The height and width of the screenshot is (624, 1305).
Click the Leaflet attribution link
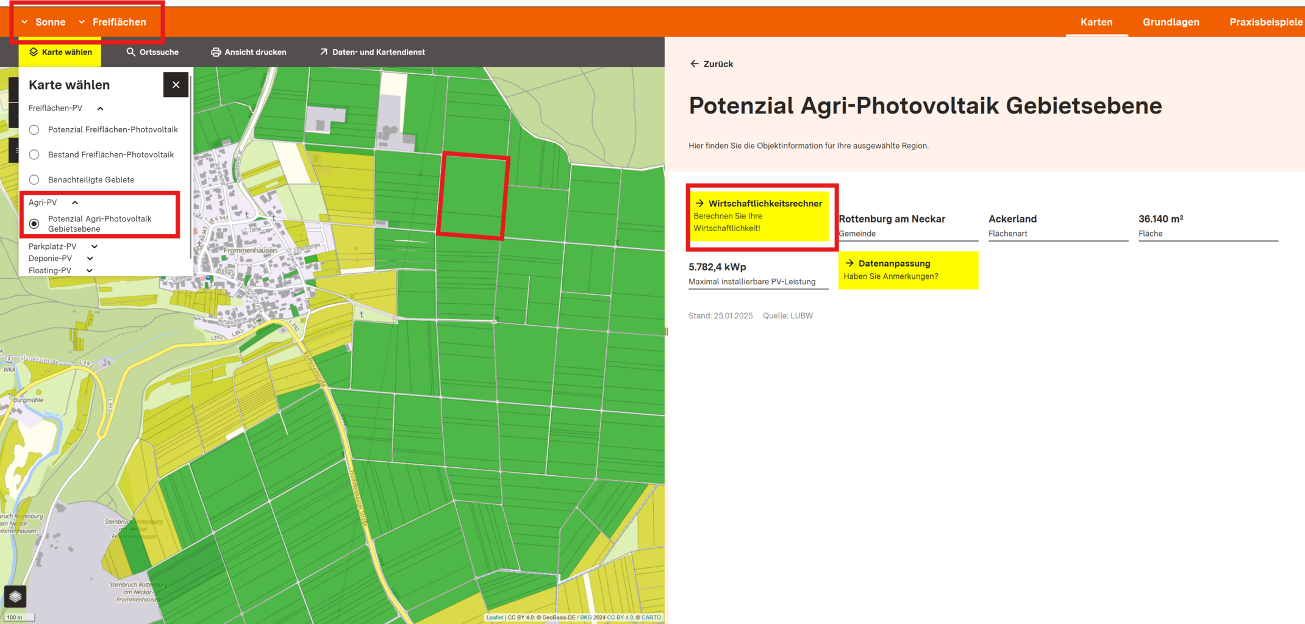[x=495, y=617]
